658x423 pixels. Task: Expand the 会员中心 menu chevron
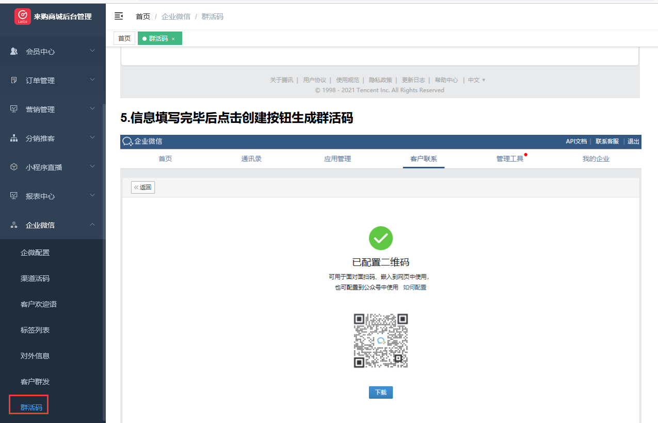(x=92, y=51)
